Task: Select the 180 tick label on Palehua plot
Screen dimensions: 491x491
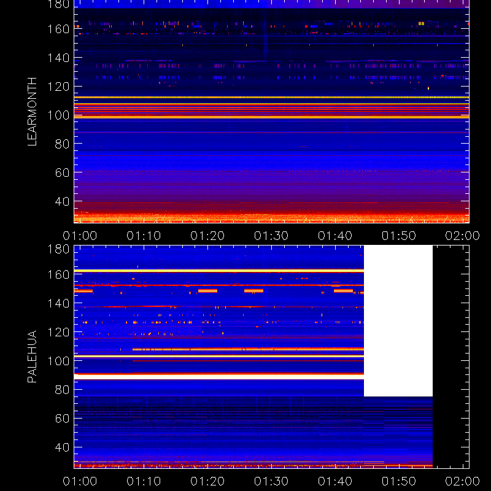Action: click(58, 249)
